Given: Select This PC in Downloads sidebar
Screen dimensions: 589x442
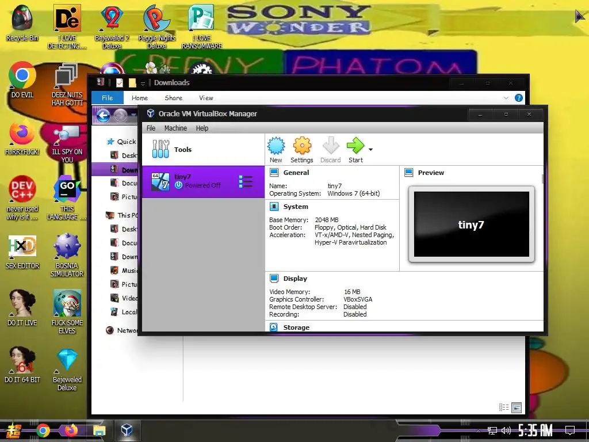Looking at the screenshot, I should coord(122,215).
